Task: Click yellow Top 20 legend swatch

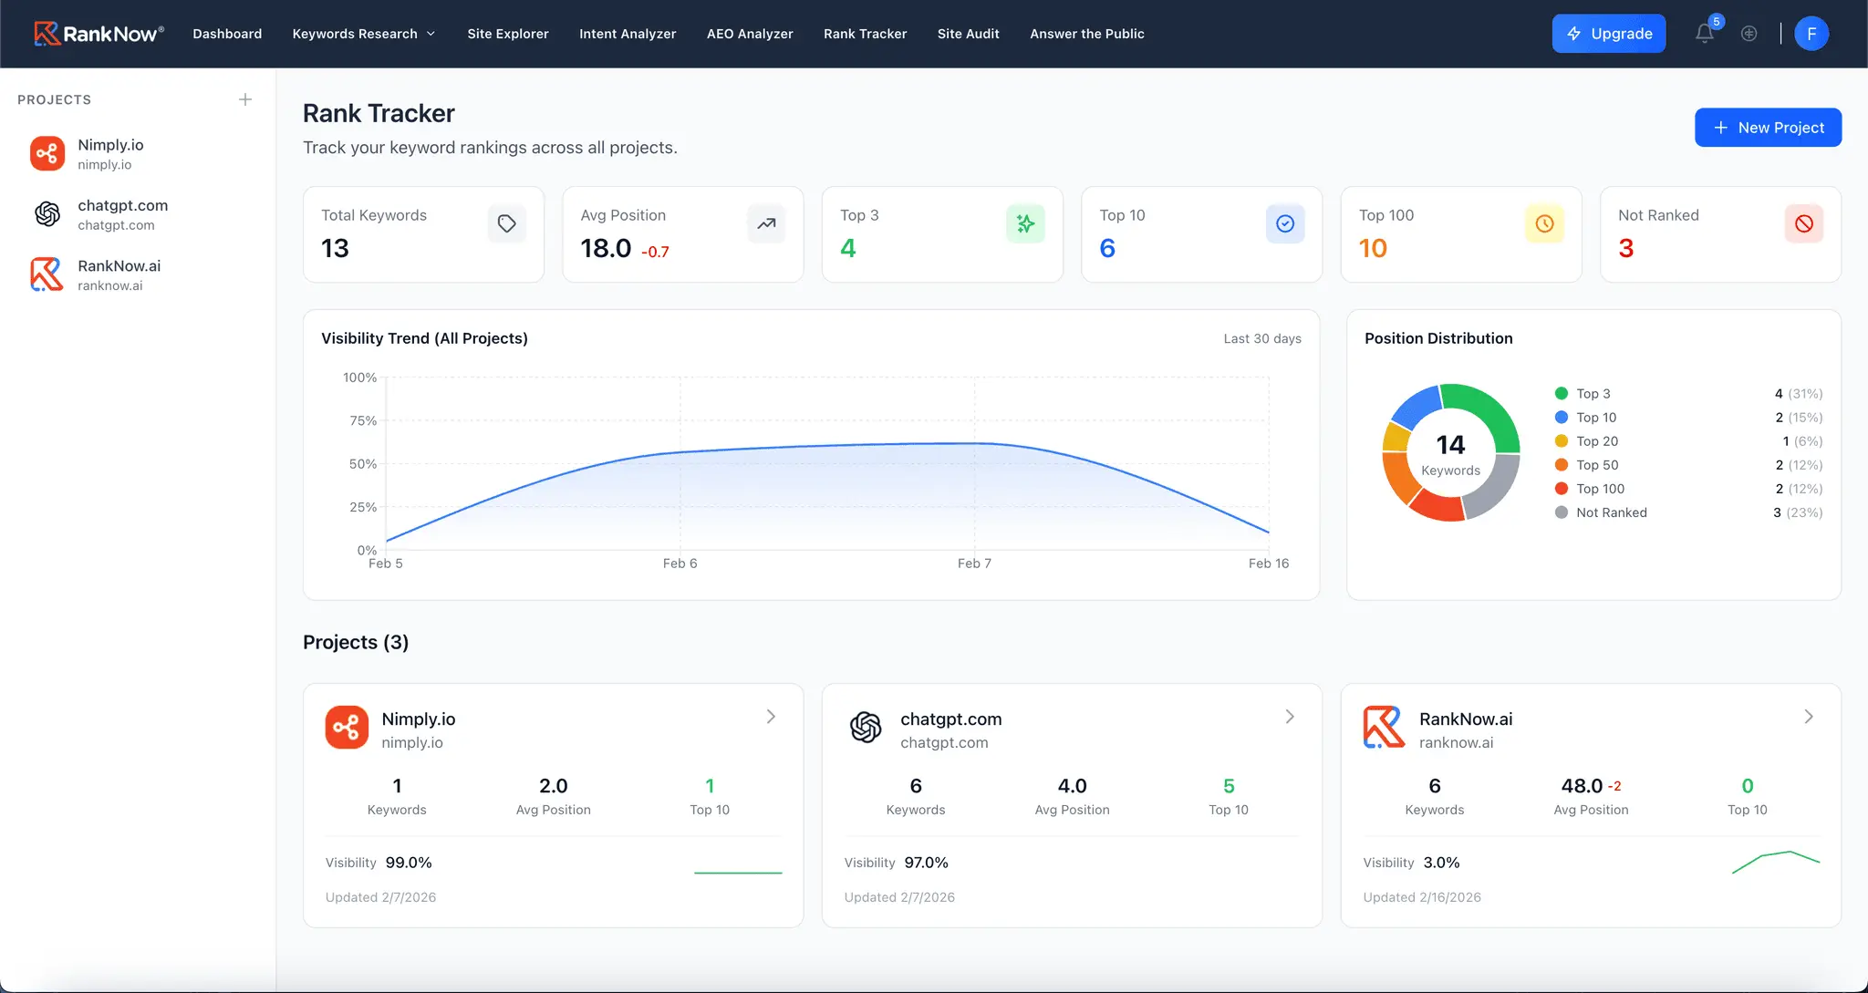Action: point(1562,441)
